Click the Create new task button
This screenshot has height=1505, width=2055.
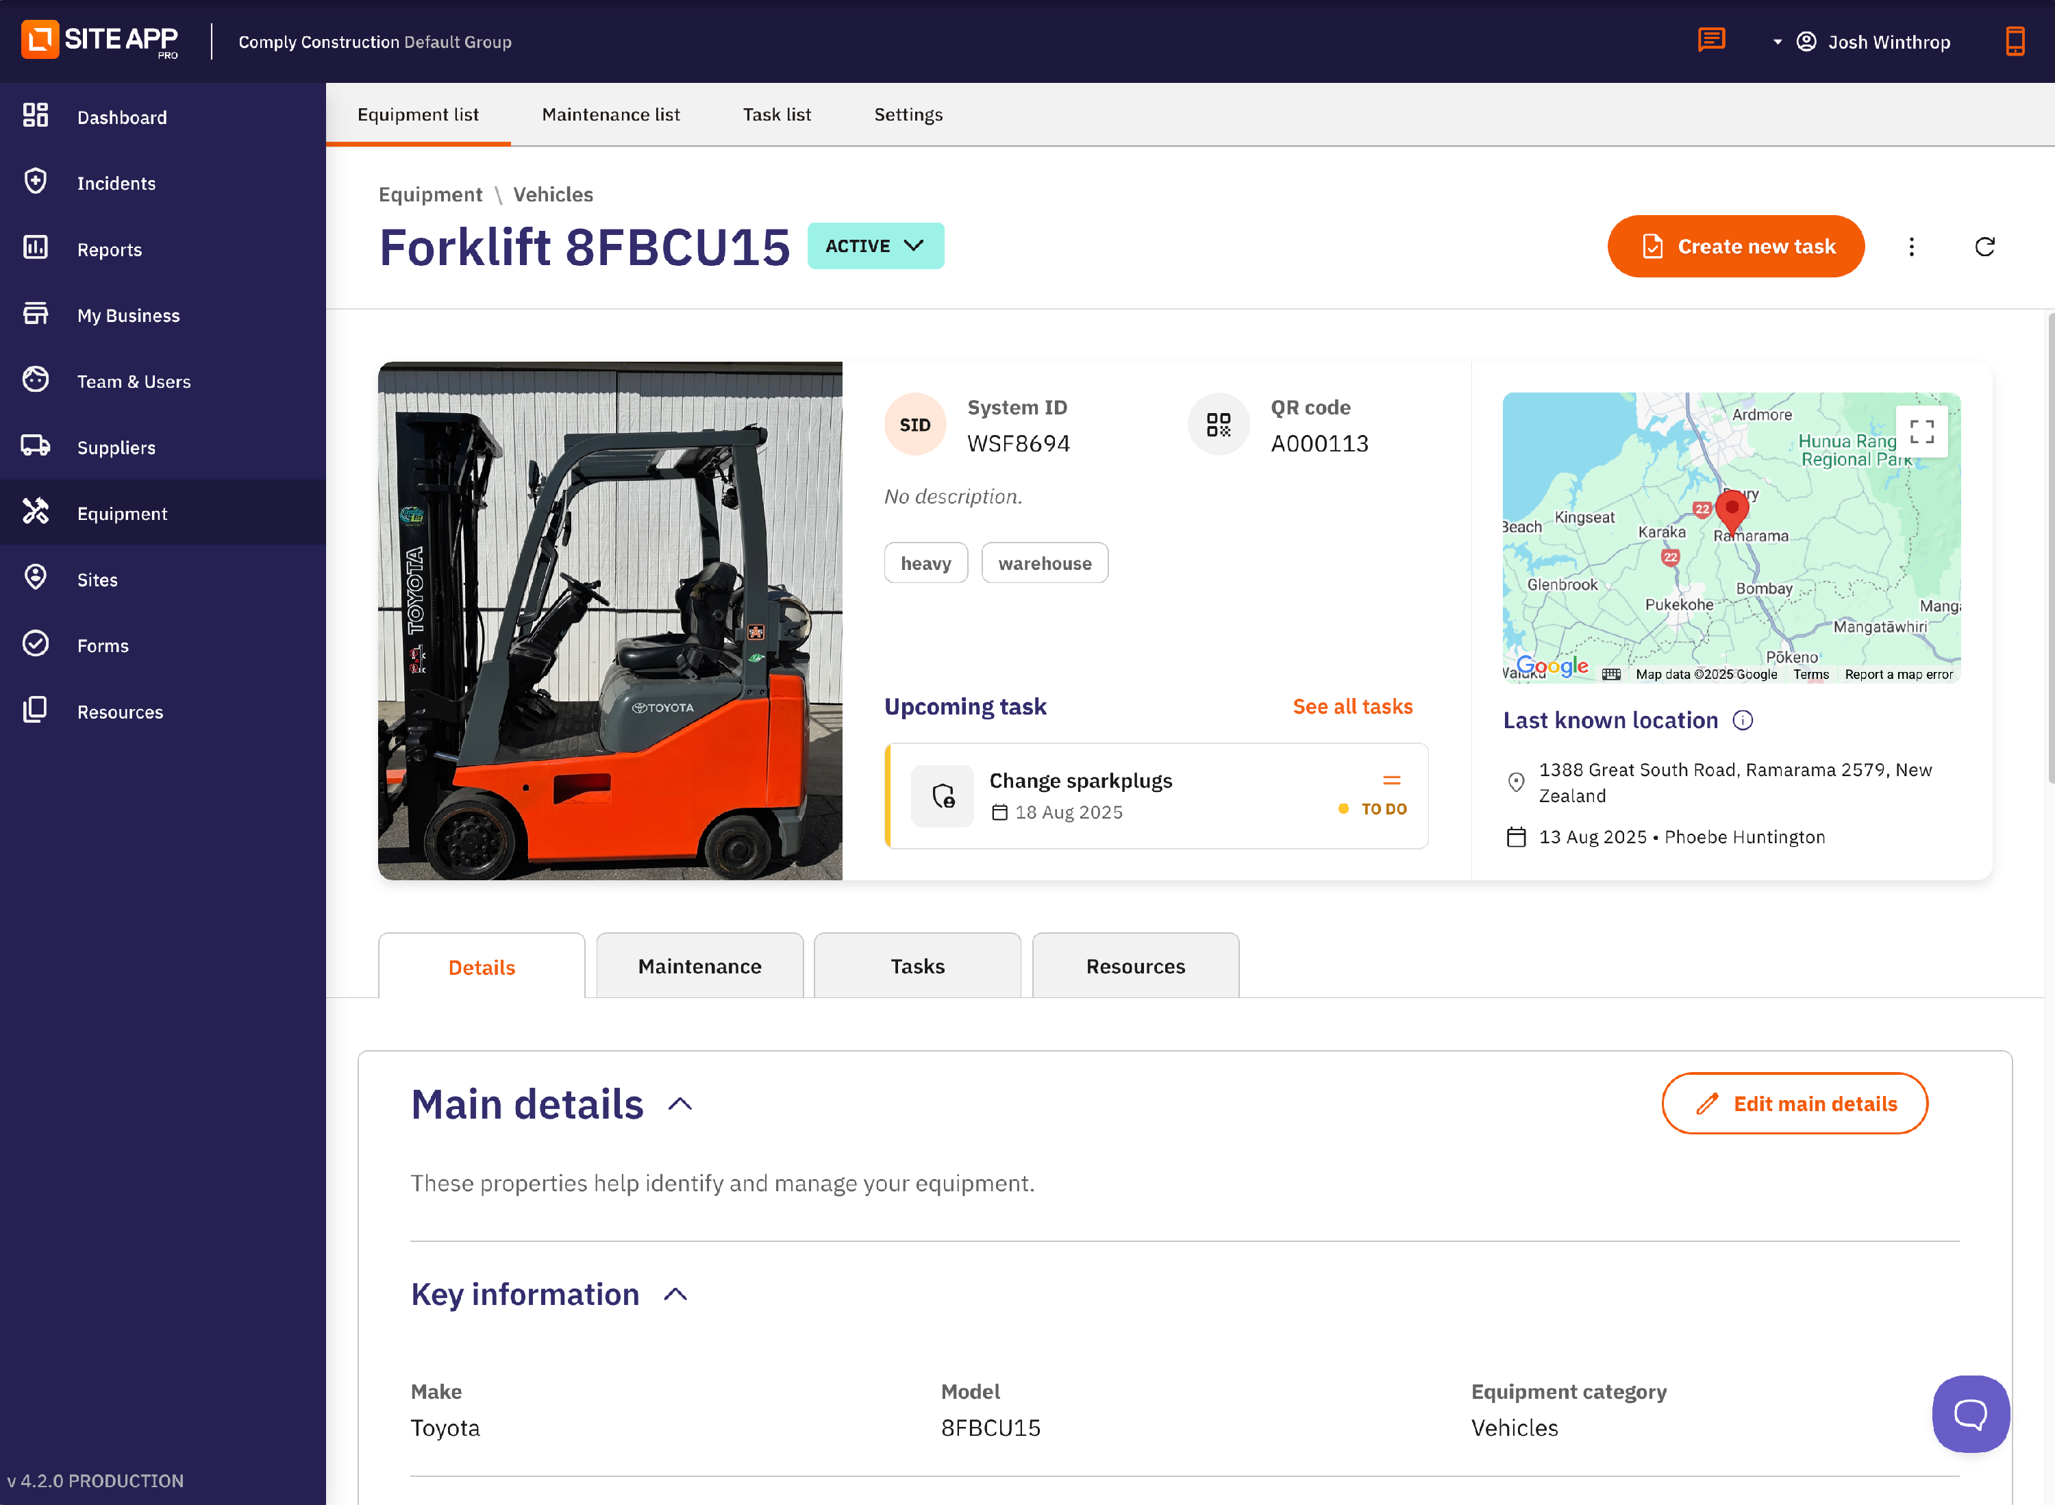1736,246
